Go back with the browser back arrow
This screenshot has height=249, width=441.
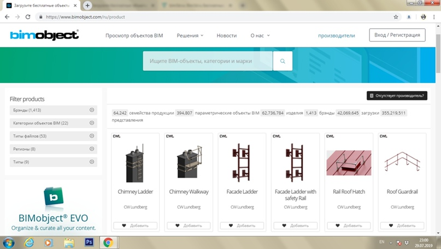7,17
